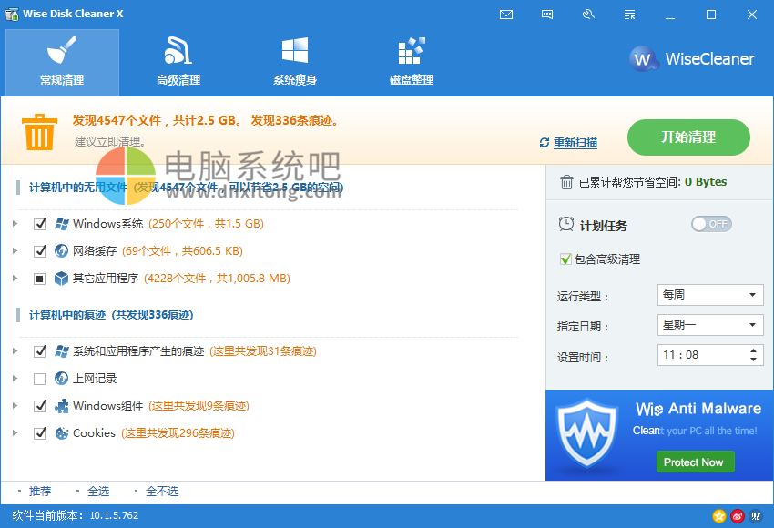Image resolution: width=774 pixels, height=528 pixels.
Task: Open the feedback chat bubble icon
Action: point(547,15)
